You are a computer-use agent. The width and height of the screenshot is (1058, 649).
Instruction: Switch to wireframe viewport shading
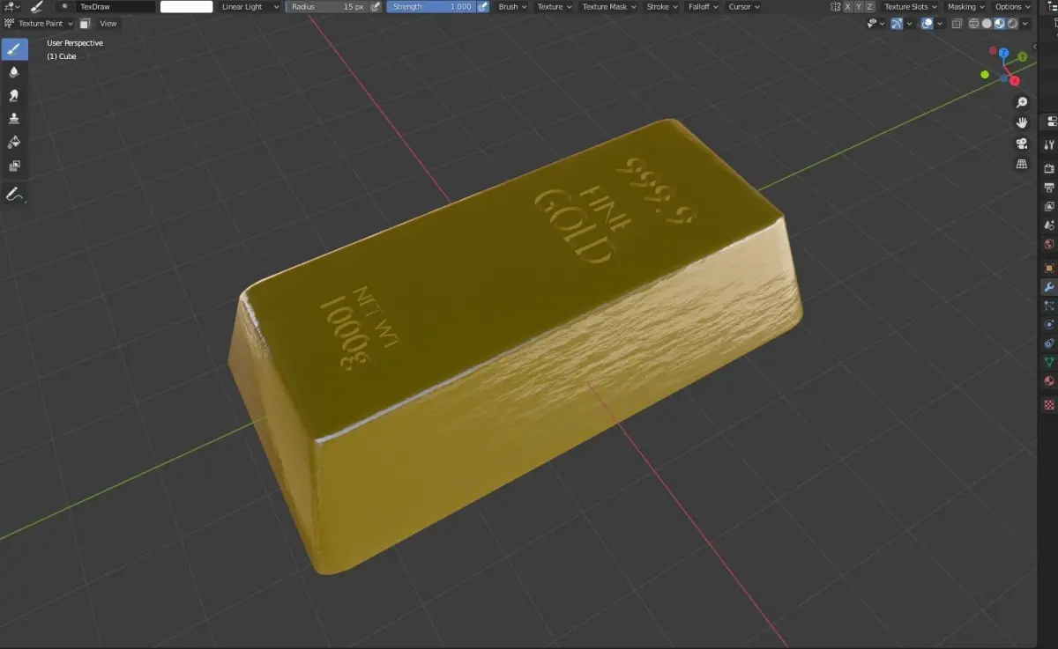coord(975,24)
